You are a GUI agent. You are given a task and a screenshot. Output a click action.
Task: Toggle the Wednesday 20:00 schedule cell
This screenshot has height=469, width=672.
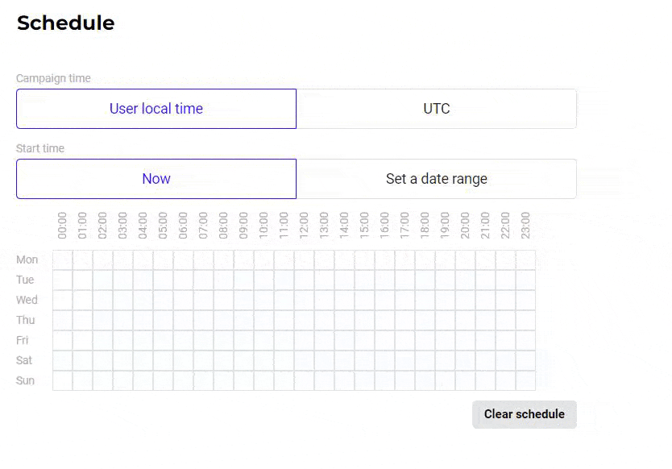(466, 301)
